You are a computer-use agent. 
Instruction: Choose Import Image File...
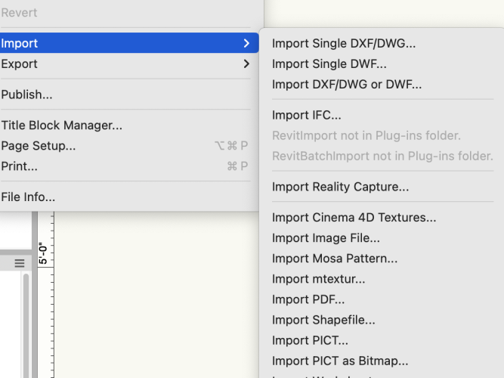[x=326, y=238]
